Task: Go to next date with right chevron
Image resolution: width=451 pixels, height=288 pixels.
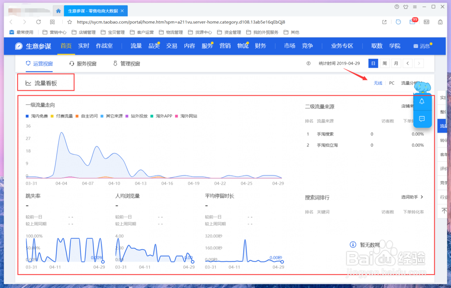Action: (419, 63)
